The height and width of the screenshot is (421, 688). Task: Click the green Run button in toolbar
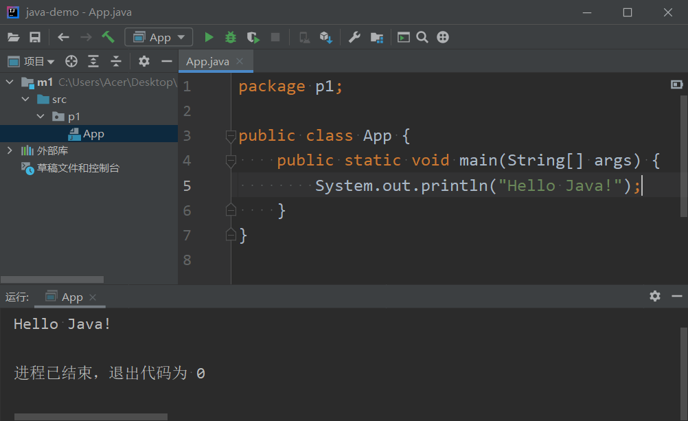pos(209,37)
